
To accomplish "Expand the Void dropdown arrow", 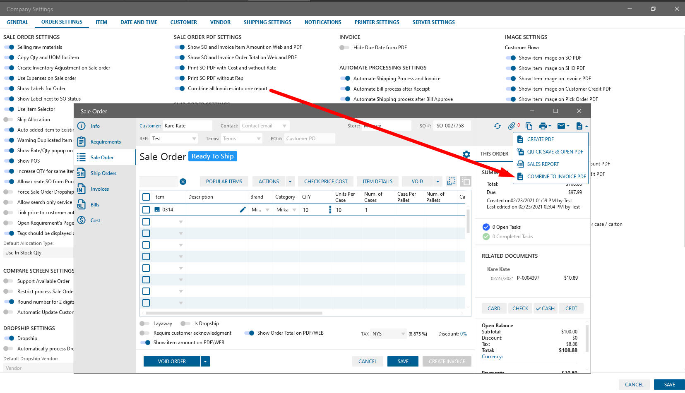I will [x=437, y=182].
